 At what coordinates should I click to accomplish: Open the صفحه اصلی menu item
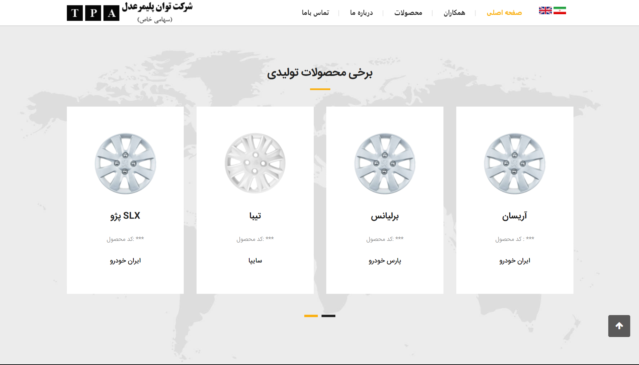pyautogui.click(x=504, y=13)
